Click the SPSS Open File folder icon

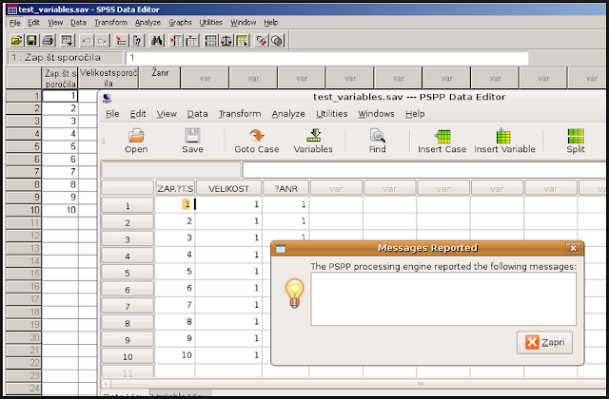click(16, 40)
